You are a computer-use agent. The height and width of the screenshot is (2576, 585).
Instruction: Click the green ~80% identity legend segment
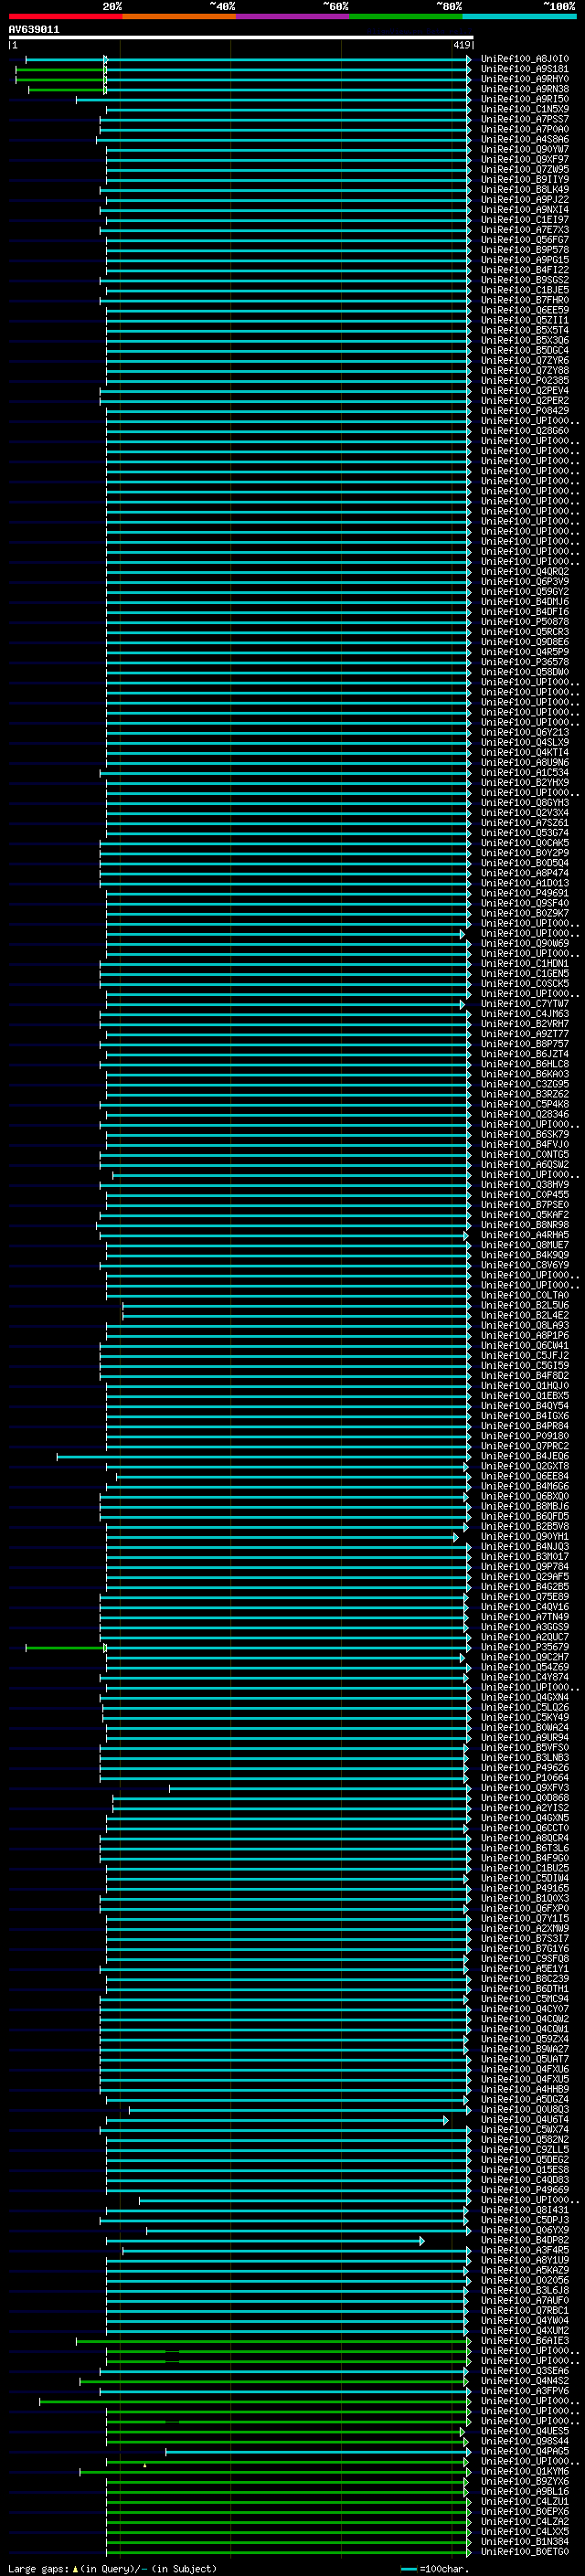[x=406, y=17]
